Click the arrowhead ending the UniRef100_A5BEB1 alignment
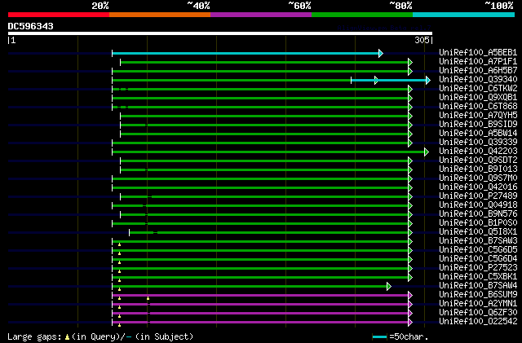 click(381, 53)
